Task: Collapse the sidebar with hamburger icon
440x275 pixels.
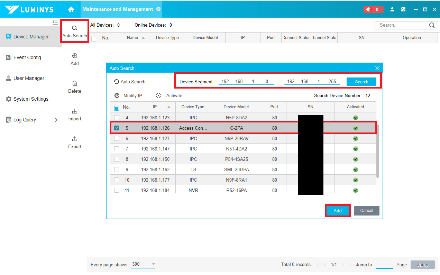Action: pyautogui.click(x=55, y=22)
